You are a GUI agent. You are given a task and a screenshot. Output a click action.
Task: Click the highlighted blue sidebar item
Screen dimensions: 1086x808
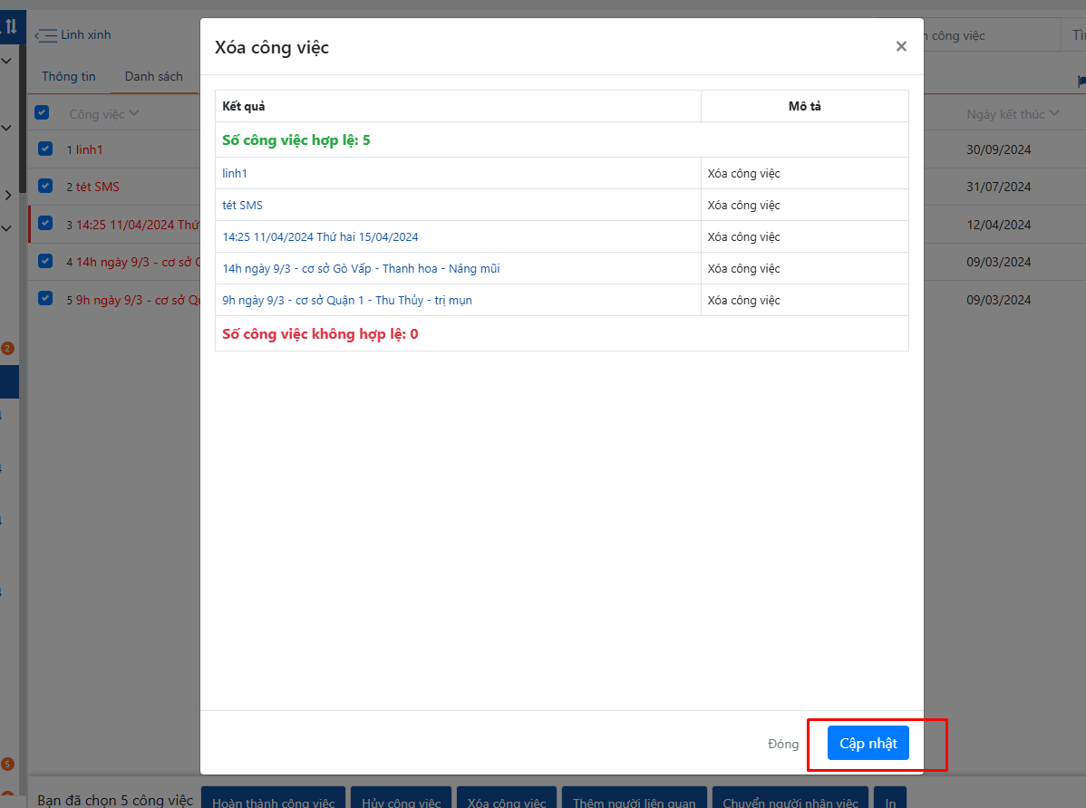pos(9,381)
